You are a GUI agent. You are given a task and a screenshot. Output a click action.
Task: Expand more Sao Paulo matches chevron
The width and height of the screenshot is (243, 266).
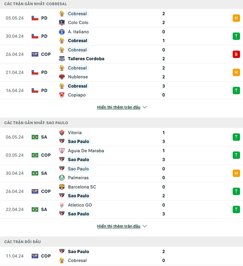[145, 226]
